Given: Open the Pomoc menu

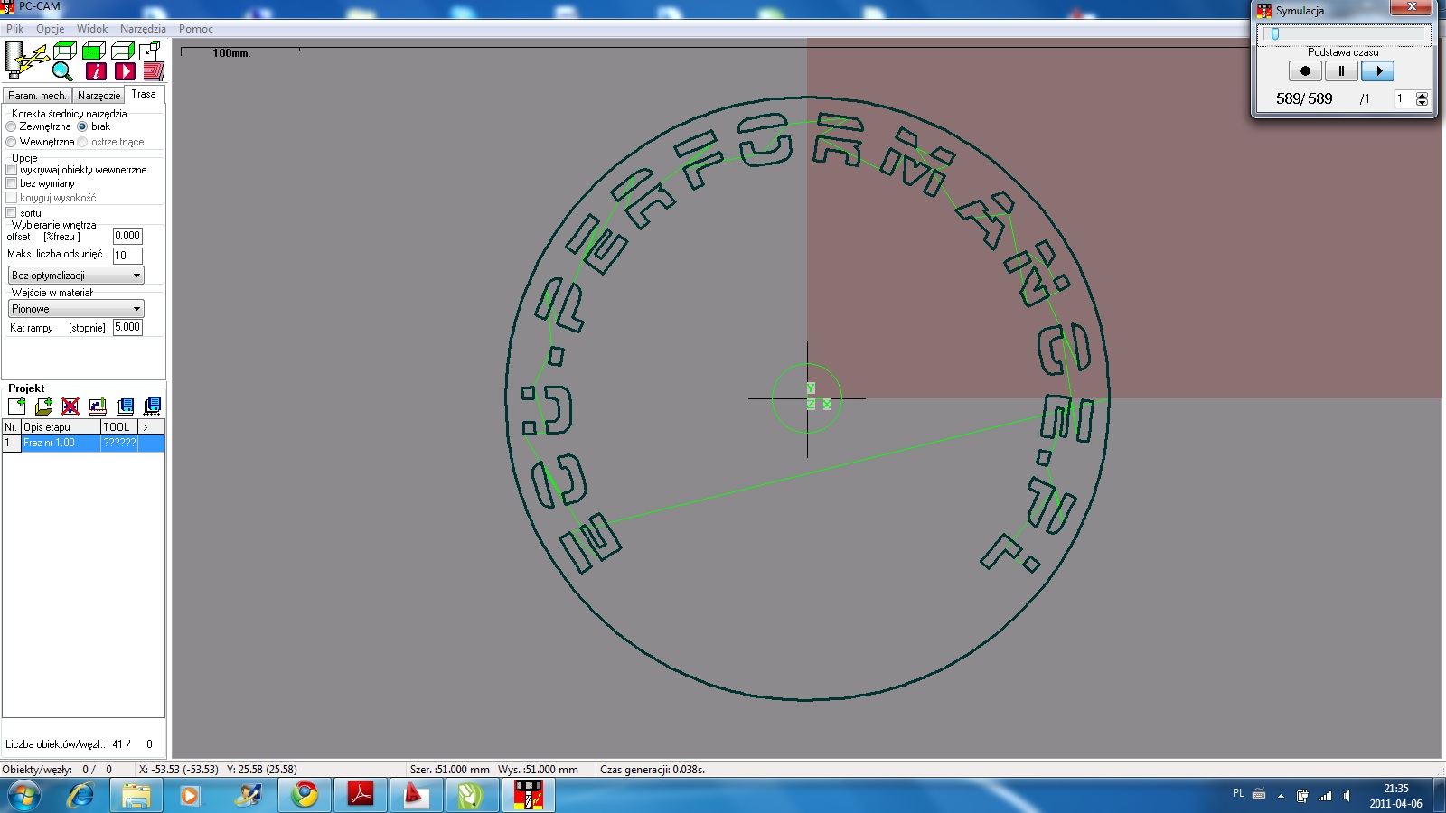Looking at the screenshot, I should pyautogui.click(x=196, y=29).
